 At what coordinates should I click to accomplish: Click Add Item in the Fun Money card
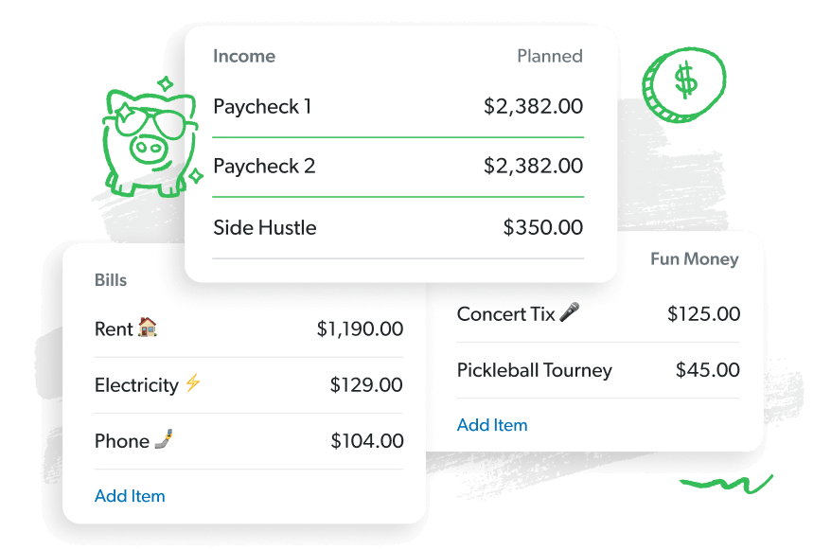tap(492, 425)
